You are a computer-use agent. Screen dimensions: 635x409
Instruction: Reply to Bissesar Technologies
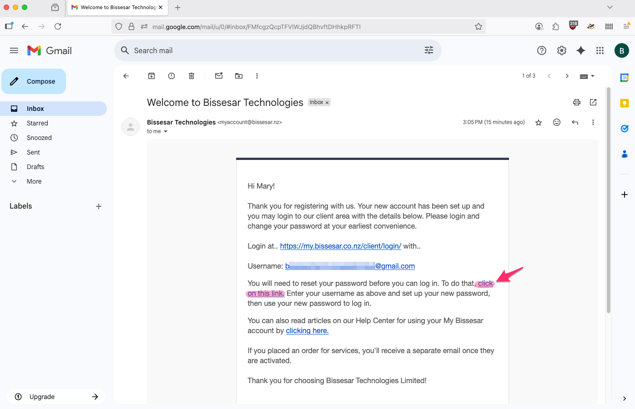tap(575, 122)
